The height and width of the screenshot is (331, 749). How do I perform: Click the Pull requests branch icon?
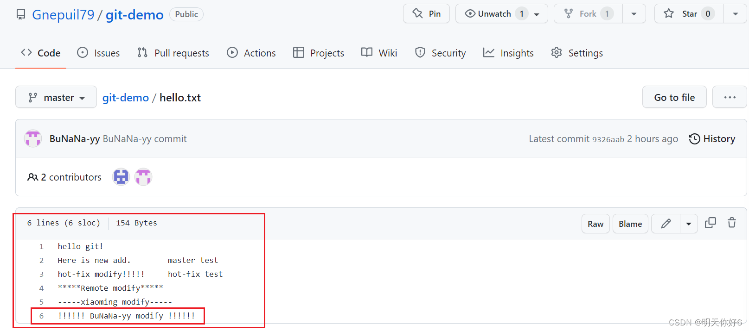coord(142,52)
